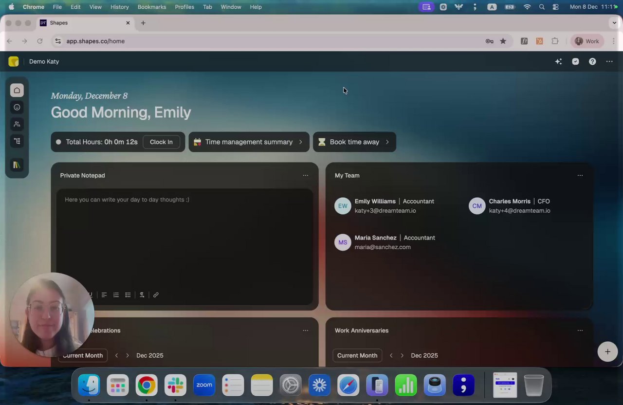Select the Shapes browser tab
The height and width of the screenshot is (405, 623).
(x=85, y=23)
